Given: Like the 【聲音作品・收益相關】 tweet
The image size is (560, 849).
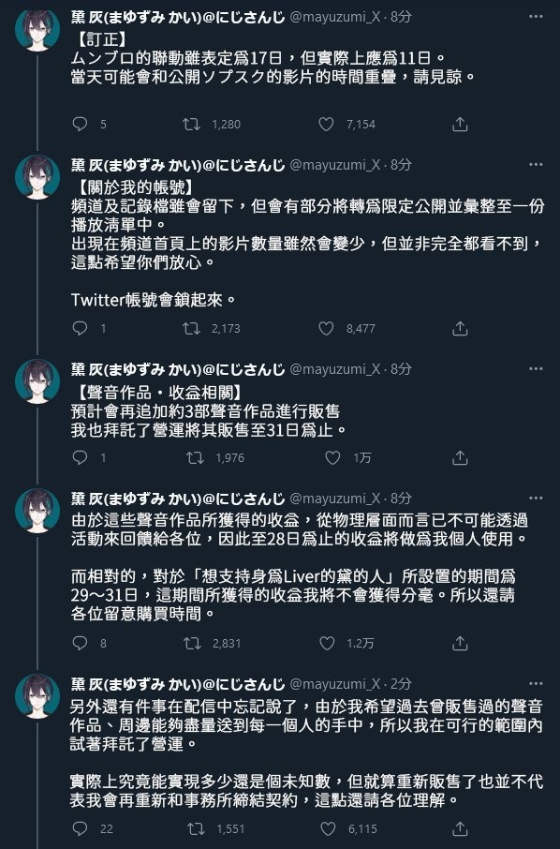Looking at the screenshot, I should pyautogui.click(x=332, y=457).
